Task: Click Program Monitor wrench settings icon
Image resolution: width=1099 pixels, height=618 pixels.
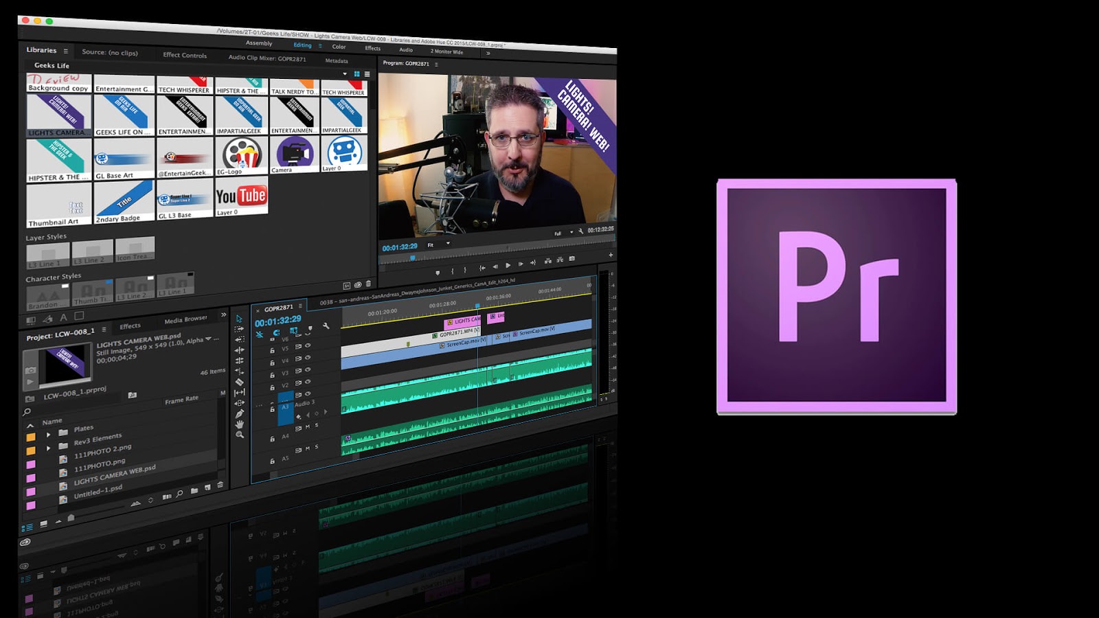Action: coord(580,231)
